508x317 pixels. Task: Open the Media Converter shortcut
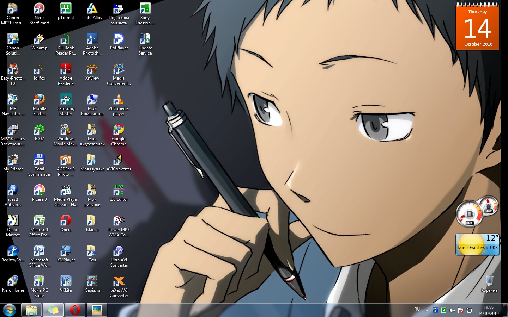[119, 75]
